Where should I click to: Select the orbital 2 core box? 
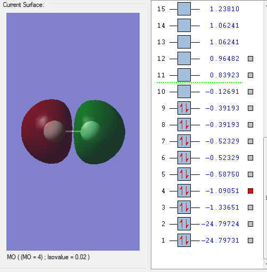click(x=184, y=224)
